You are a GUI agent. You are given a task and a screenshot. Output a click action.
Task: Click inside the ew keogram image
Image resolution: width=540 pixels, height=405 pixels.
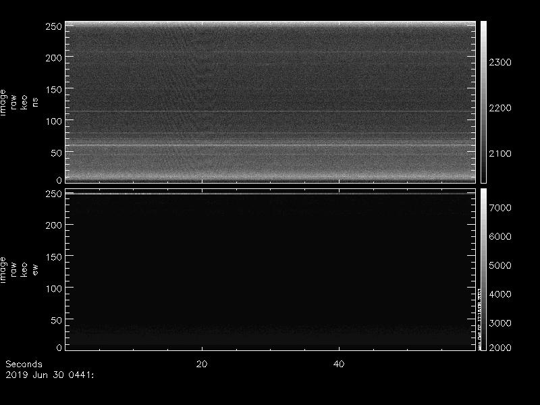pos(271,269)
